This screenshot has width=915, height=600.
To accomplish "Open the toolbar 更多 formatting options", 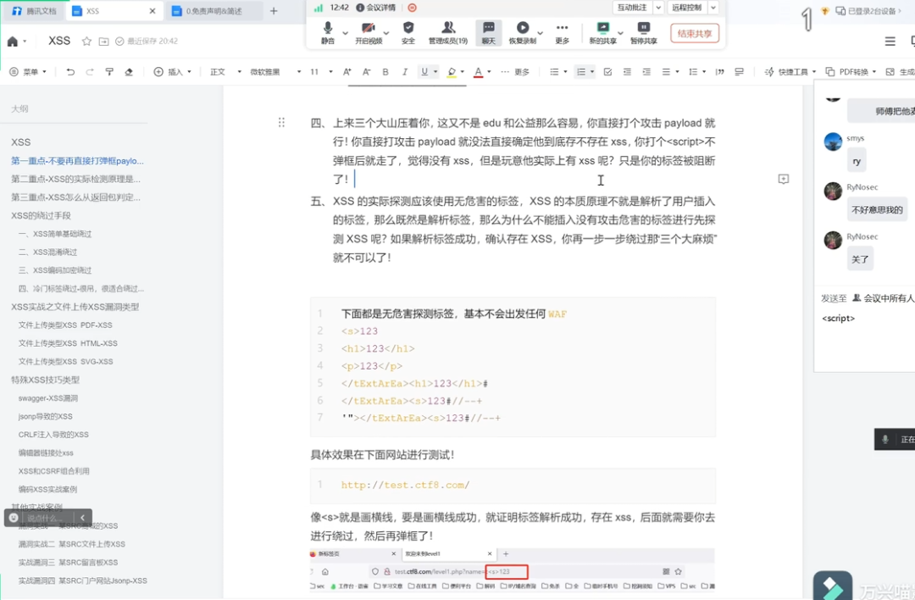I will (515, 72).
